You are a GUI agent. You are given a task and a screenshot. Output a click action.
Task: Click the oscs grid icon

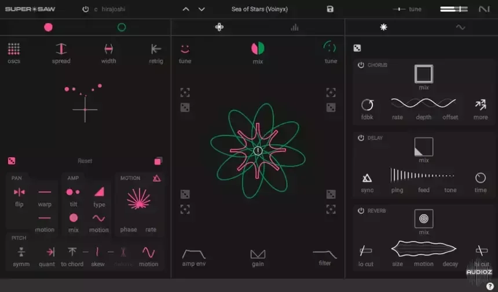tap(14, 49)
